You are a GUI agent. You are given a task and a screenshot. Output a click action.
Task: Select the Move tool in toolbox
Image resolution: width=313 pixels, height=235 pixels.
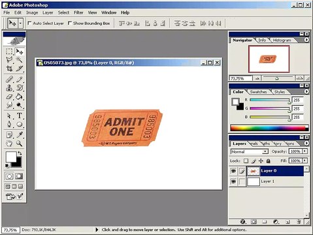pos(20,52)
